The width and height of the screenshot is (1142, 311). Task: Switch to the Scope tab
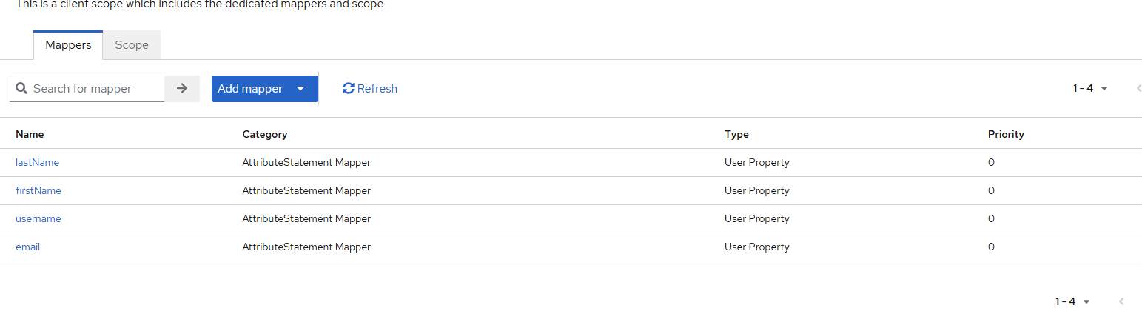[132, 45]
